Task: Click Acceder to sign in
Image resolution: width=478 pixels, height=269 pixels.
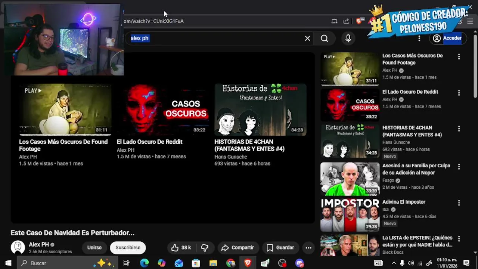Action: [447, 38]
